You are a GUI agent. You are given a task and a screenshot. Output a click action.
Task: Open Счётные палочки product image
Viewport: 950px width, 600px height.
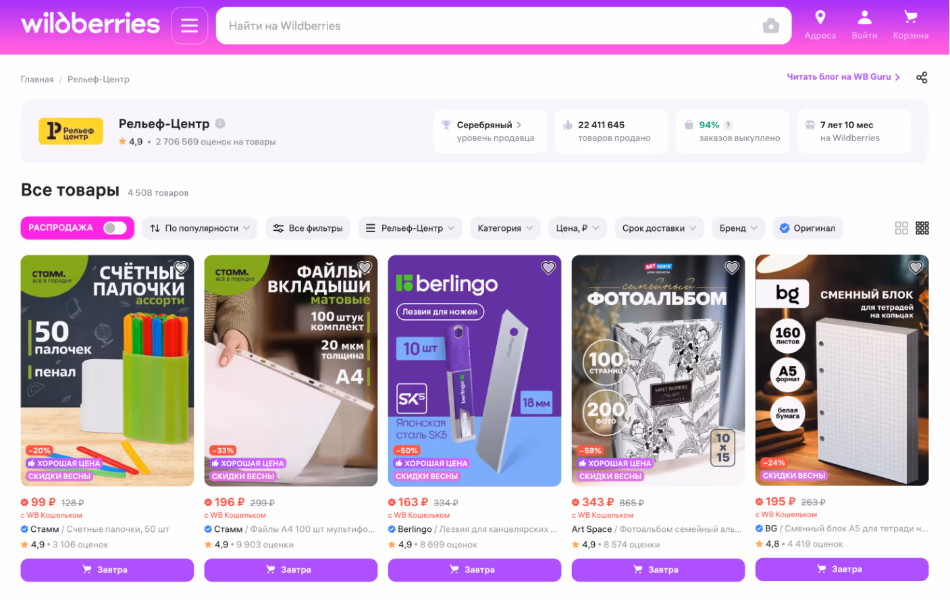point(107,371)
